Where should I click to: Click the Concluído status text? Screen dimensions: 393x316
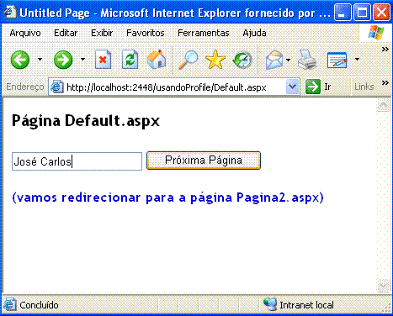click(39, 305)
